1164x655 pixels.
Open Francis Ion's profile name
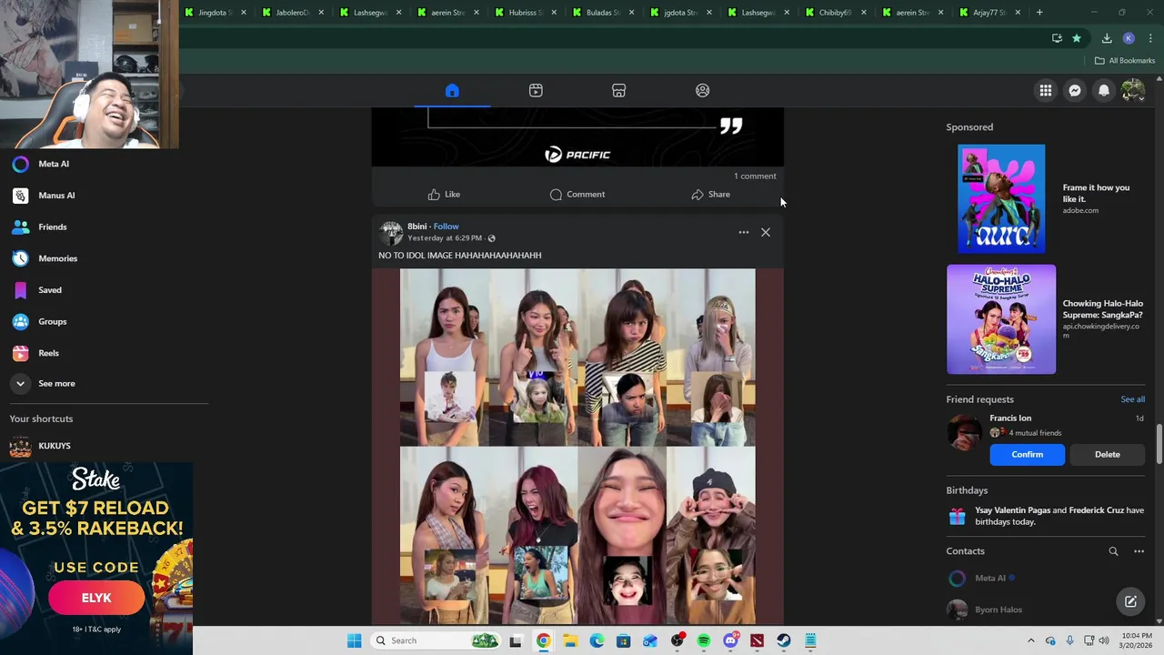[1009, 418]
